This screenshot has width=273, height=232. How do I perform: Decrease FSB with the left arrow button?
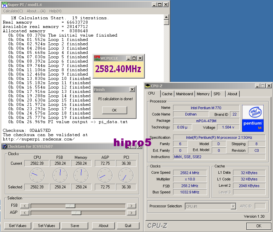click(25, 206)
